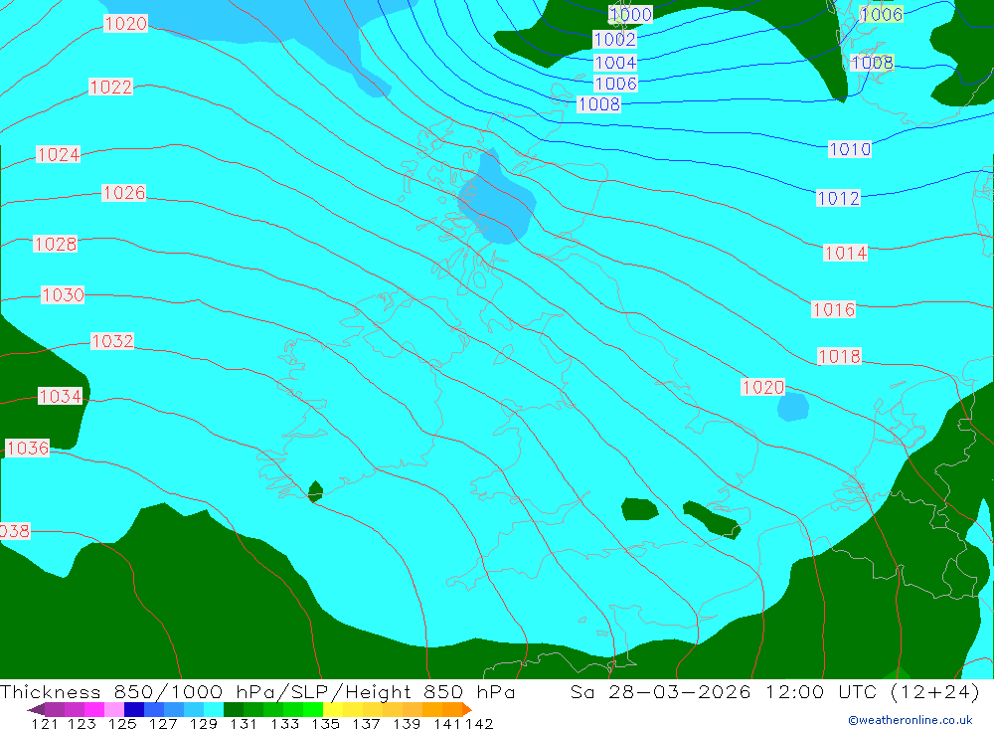Select the blue 1004 isobar label
Viewport: 994px width, 729px height.
coord(615,63)
